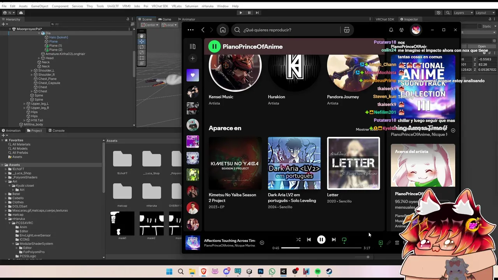This screenshot has width=498, height=280.
Task: Expand the !EchoFT folder in Project tree
Action: coord(6,169)
